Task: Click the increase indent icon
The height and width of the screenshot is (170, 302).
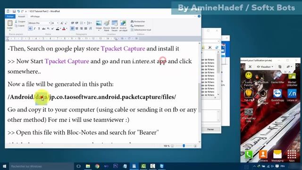Action: point(77,23)
